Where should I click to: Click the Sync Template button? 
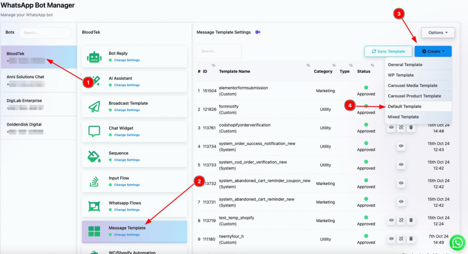(388, 51)
